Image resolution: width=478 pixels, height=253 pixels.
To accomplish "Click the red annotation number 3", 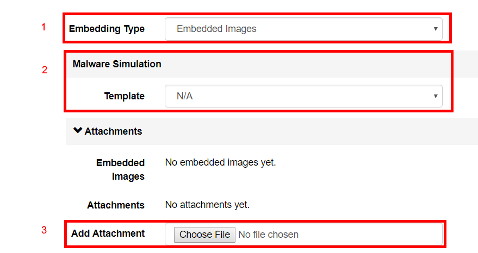I will tap(44, 230).
